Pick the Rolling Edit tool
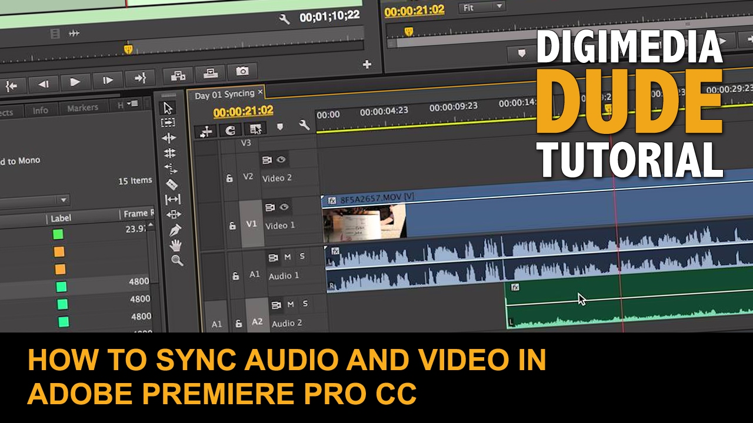This screenshot has height=423, width=753. pos(169,153)
